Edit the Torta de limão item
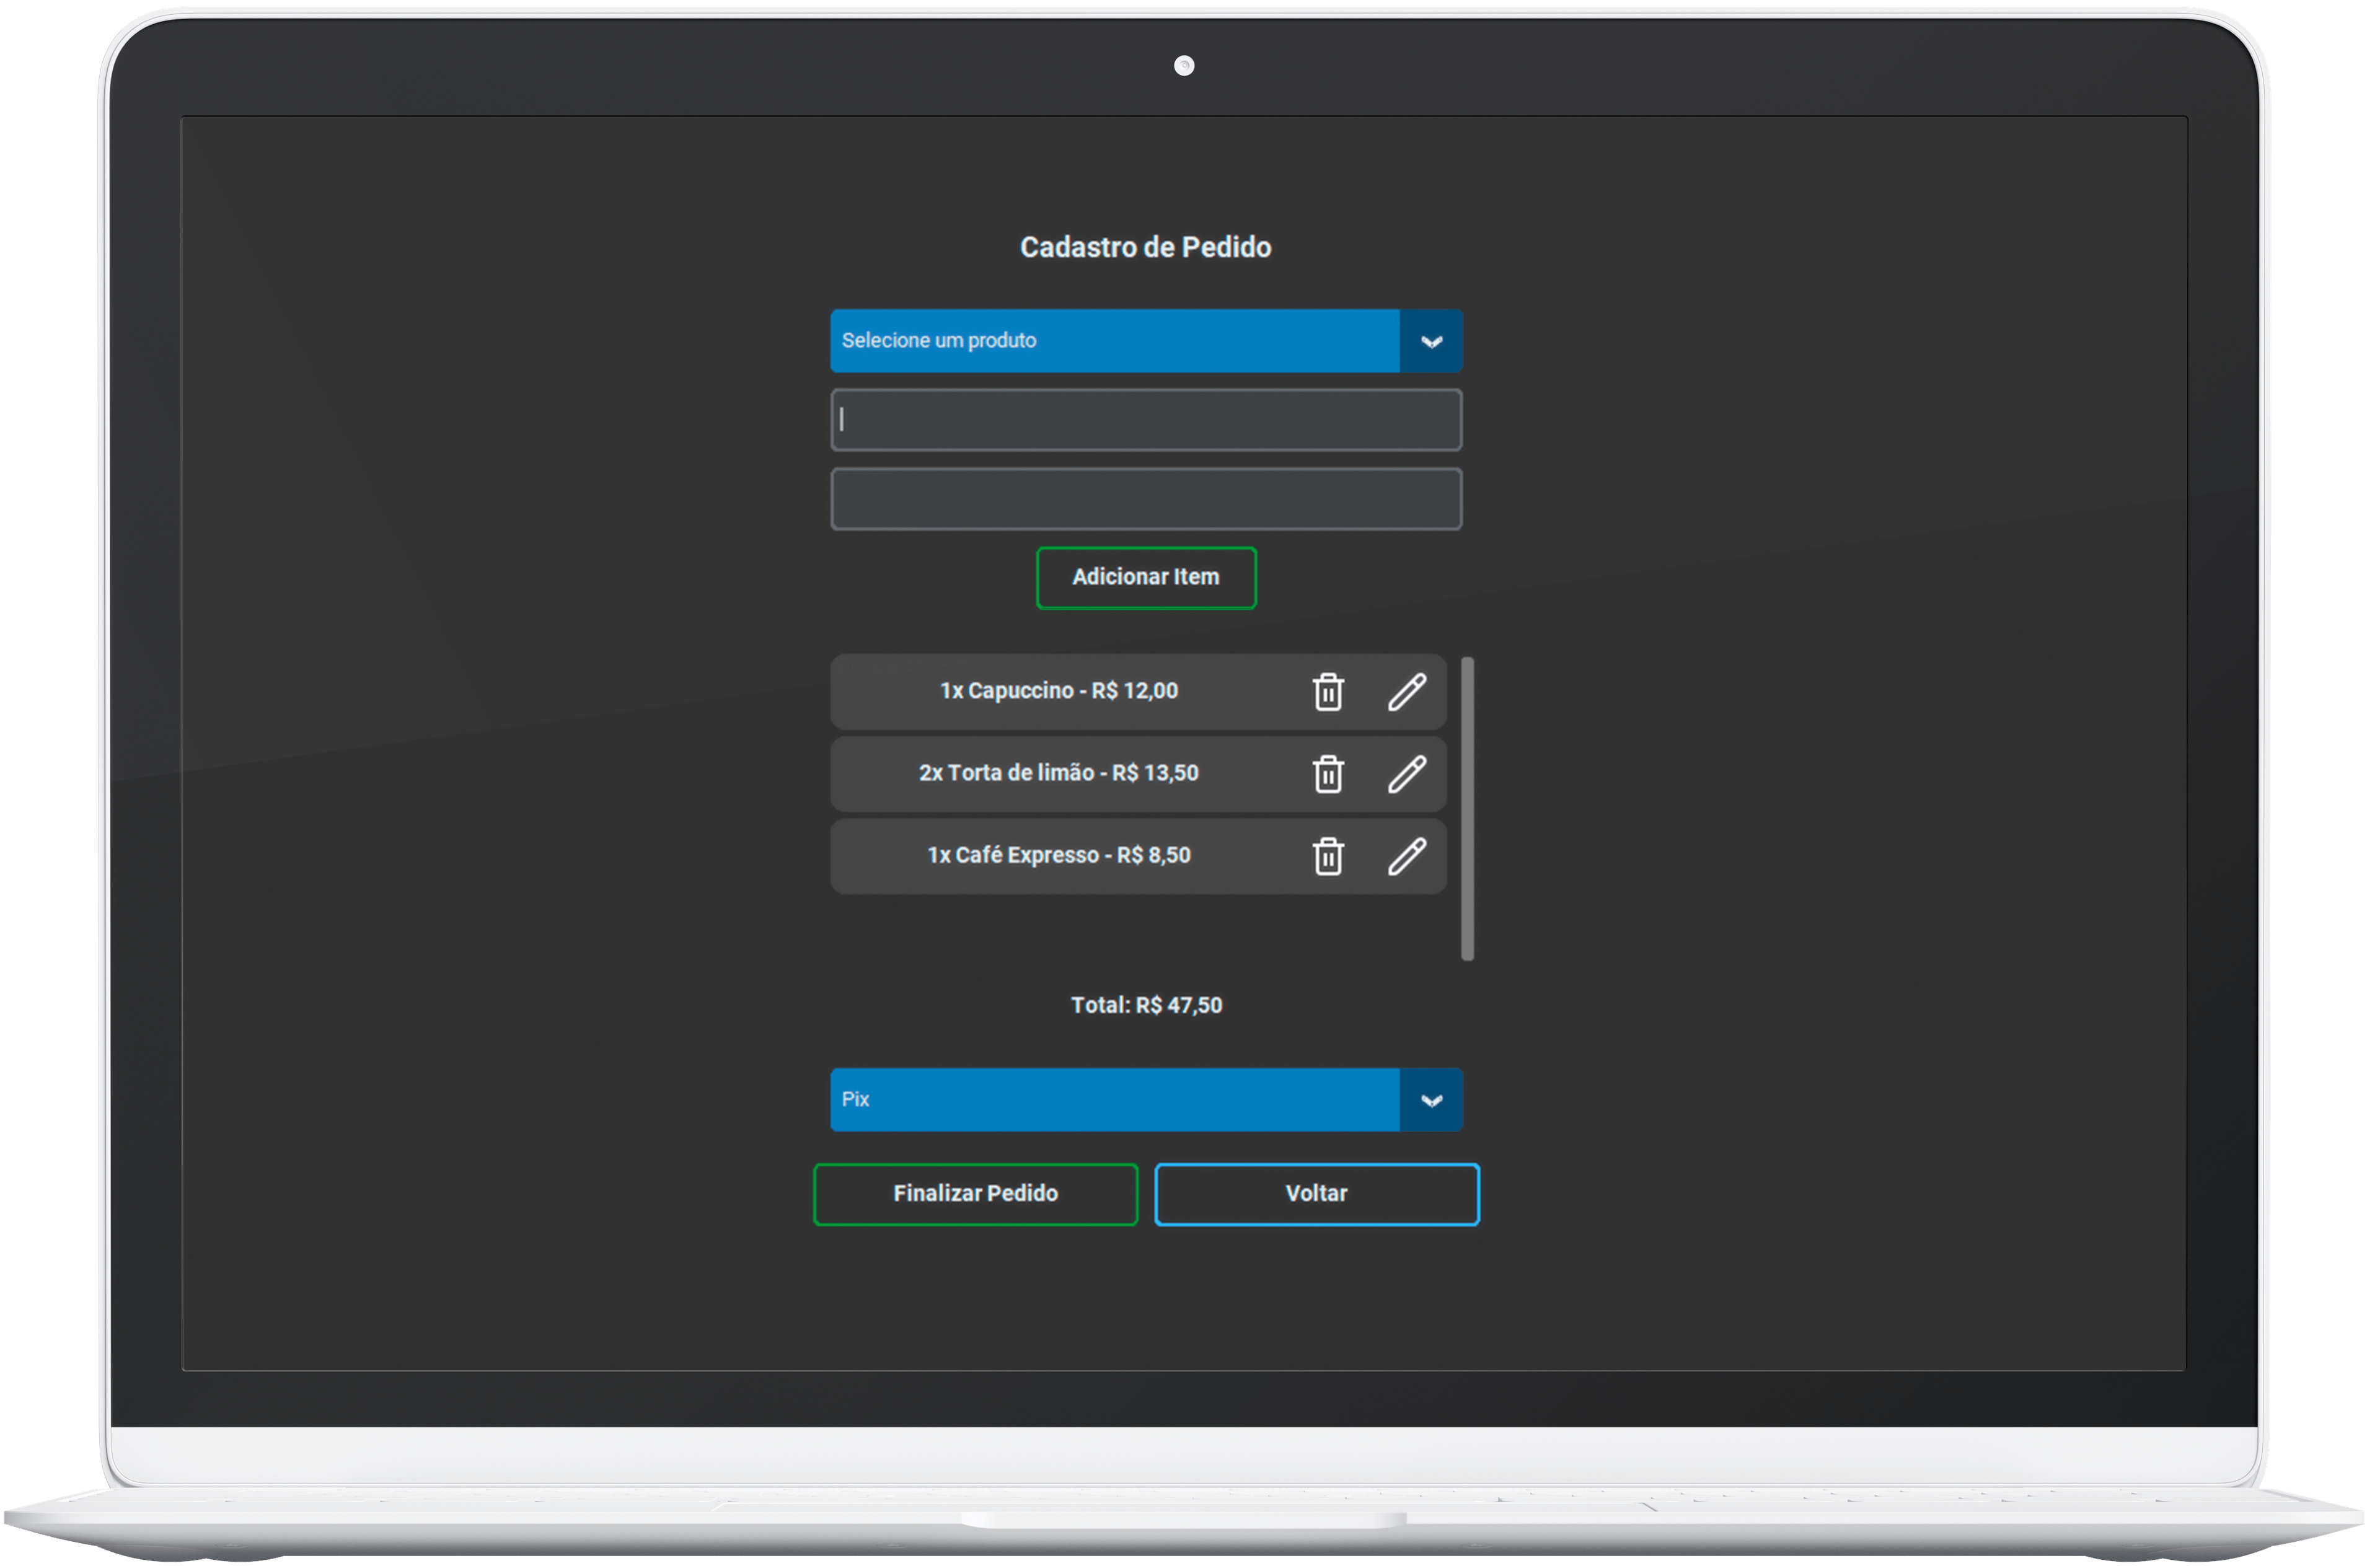This screenshot has width=2380, height=1566. pos(1406,774)
